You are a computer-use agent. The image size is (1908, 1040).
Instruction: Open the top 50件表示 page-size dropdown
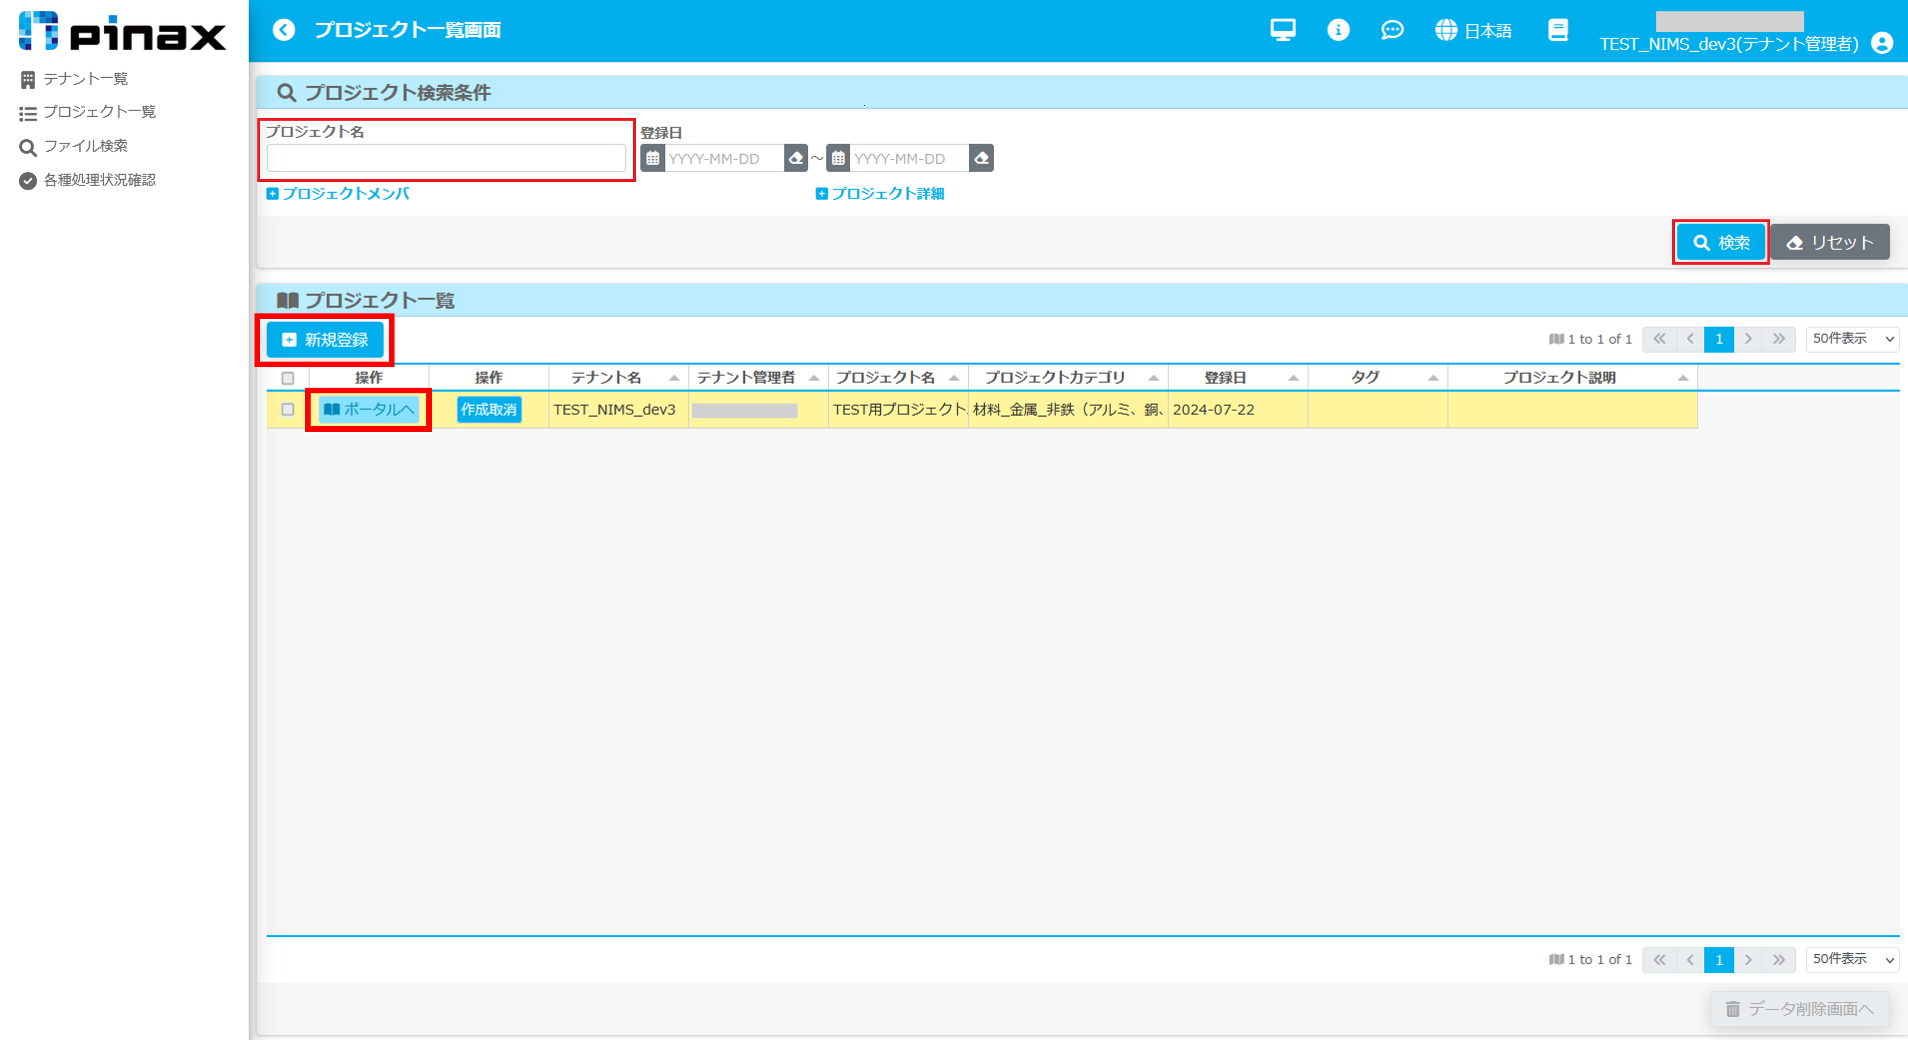tap(1852, 339)
